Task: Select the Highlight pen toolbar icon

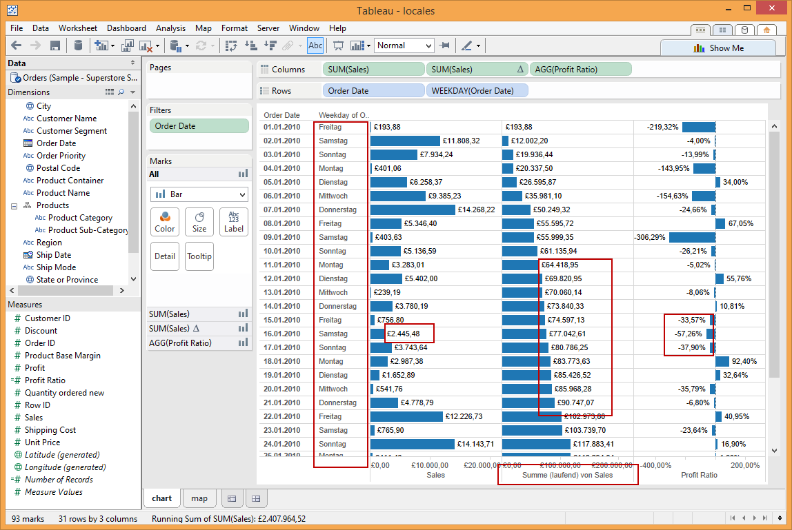Action: pos(468,45)
